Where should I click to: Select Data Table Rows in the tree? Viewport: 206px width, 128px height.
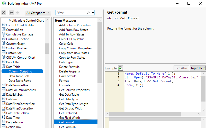point(20,81)
